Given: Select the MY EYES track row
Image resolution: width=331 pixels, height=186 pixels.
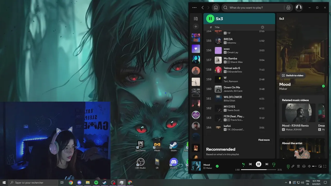Looking at the screenshot, I should pyautogui.click(x=239, y=108).
